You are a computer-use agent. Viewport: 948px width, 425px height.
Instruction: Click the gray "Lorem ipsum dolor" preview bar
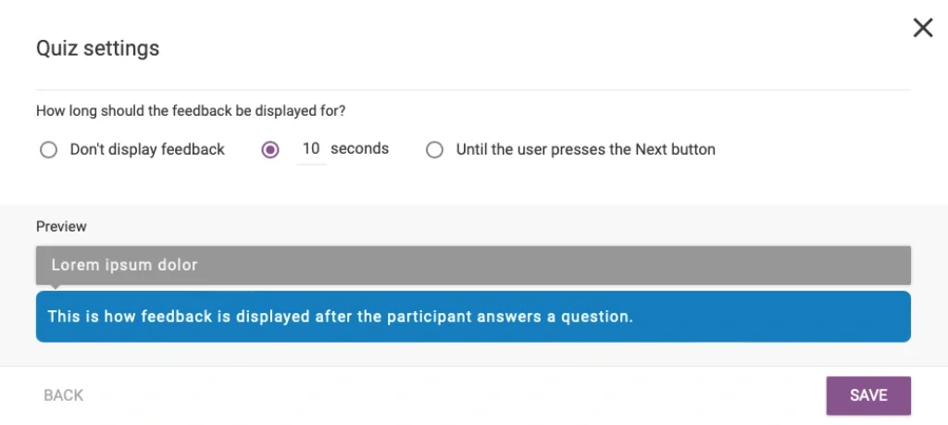pyautogui.click(x=473, y=265)
